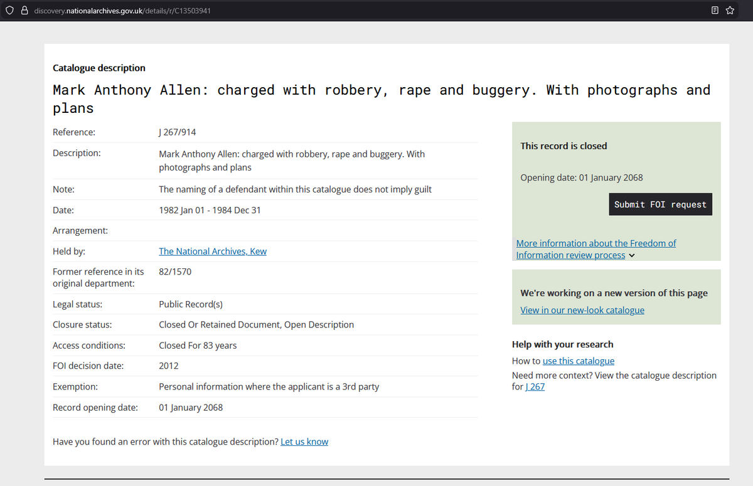Screen dimensions: 753x486
Task: Select 'Closed For 83 years' access conditions
Action: click(x=198, y=345)
